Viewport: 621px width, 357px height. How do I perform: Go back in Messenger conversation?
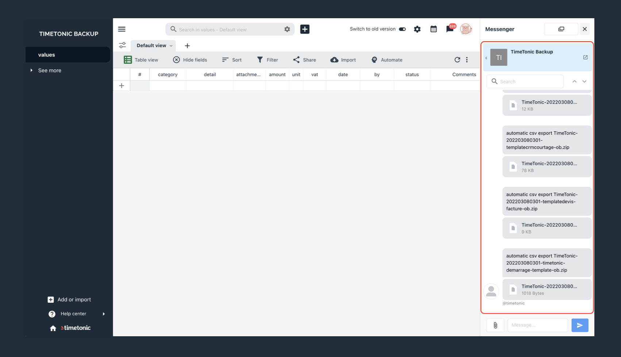coord(486,58)
